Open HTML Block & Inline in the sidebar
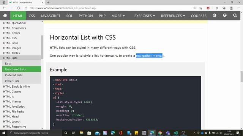243x136 pixels. pyautogui.click(x=16, y=87)
